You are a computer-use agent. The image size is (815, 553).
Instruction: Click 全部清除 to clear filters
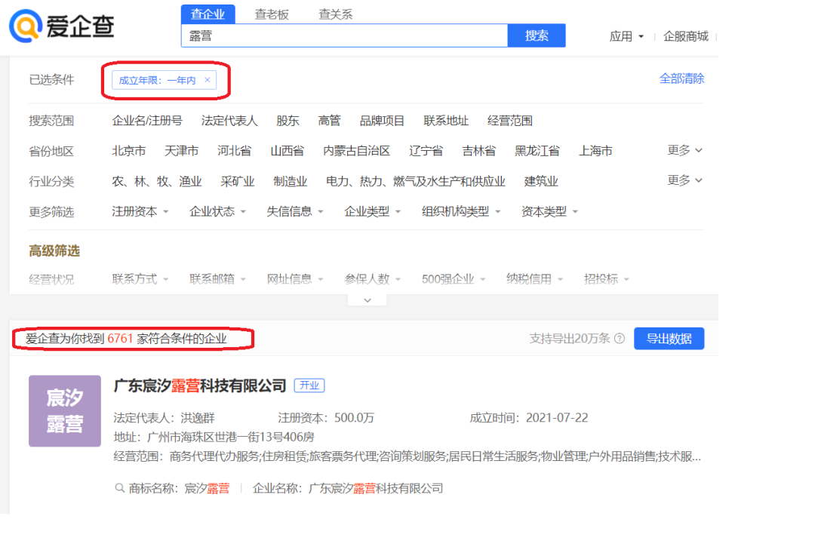coord(681,78)
